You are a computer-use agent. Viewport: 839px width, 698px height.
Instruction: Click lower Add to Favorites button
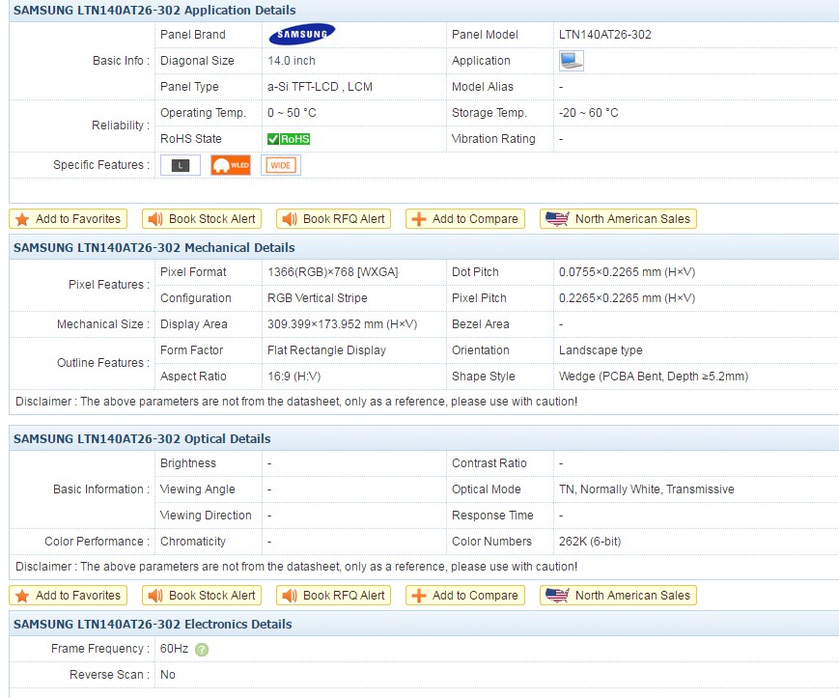coord(68,596)
